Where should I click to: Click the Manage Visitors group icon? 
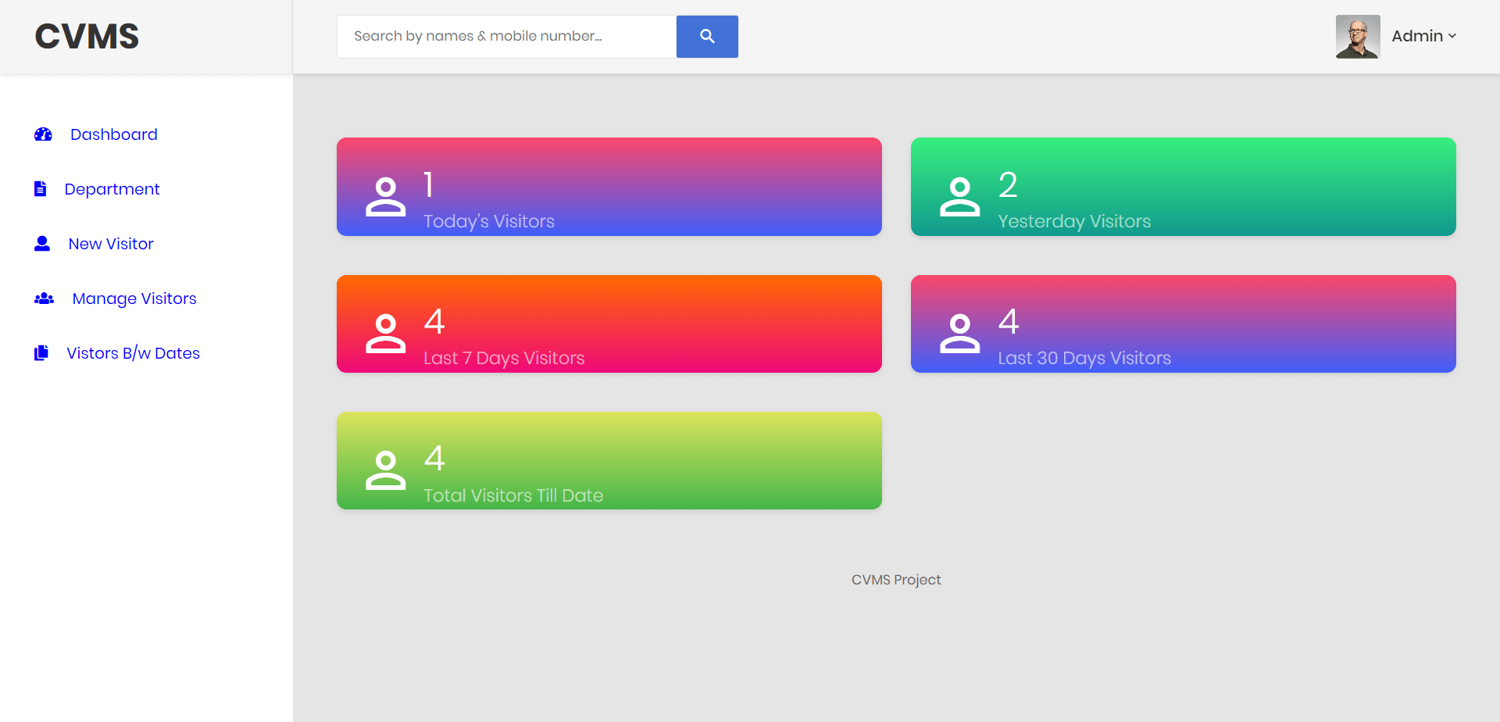tap(44, 298)
